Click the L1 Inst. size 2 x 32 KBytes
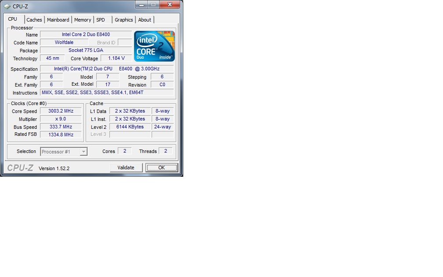 [130, 119]
